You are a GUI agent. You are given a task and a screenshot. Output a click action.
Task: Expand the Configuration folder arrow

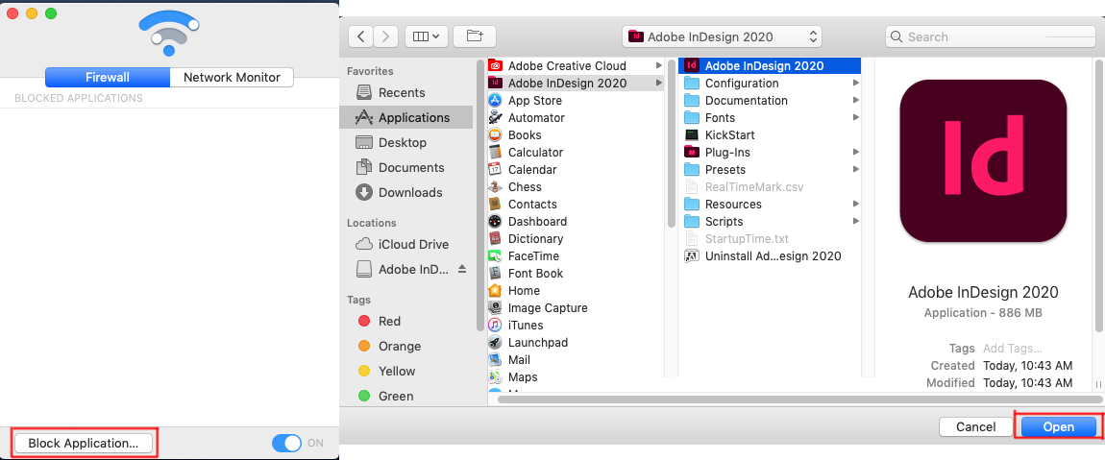[855, 84]
